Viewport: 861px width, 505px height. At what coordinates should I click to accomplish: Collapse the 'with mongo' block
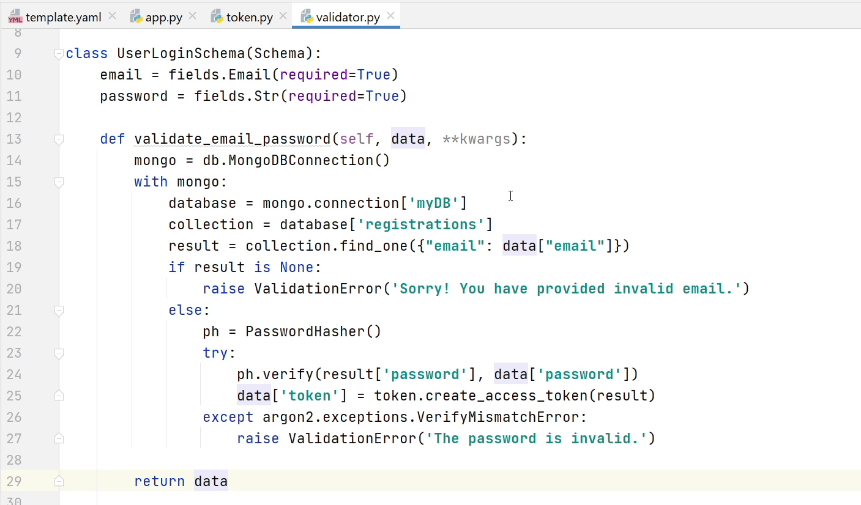click(x=59, y=182)
